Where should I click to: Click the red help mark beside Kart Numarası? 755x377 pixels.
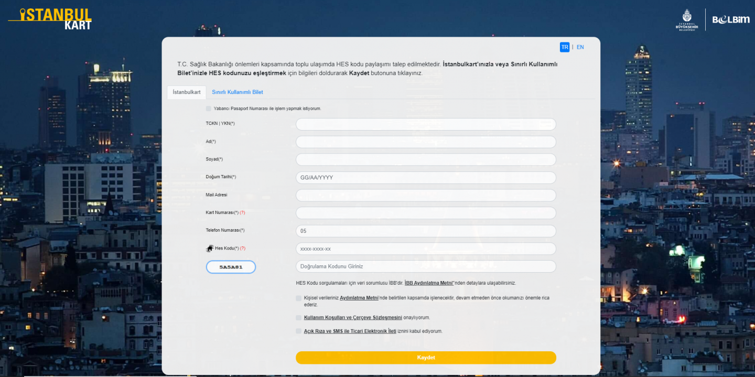coord(242,213)
